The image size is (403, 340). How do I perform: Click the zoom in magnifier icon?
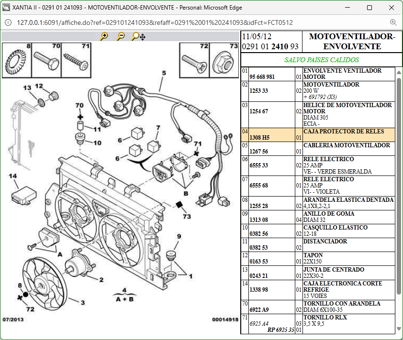tap(104, 36)
